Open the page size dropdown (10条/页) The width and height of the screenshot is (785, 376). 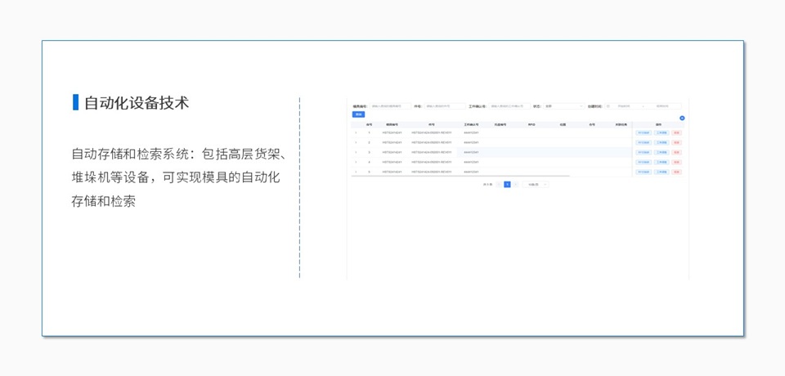click(x=536, y=185)
